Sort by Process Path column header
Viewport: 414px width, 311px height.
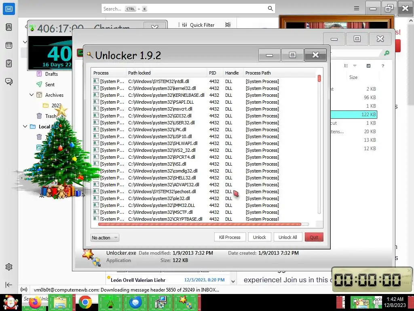pos(279,73)
